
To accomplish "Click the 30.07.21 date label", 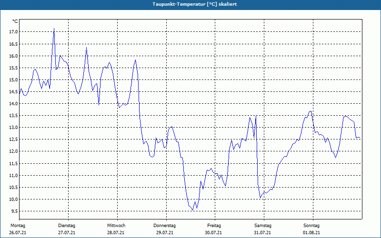I will point(213,233).
